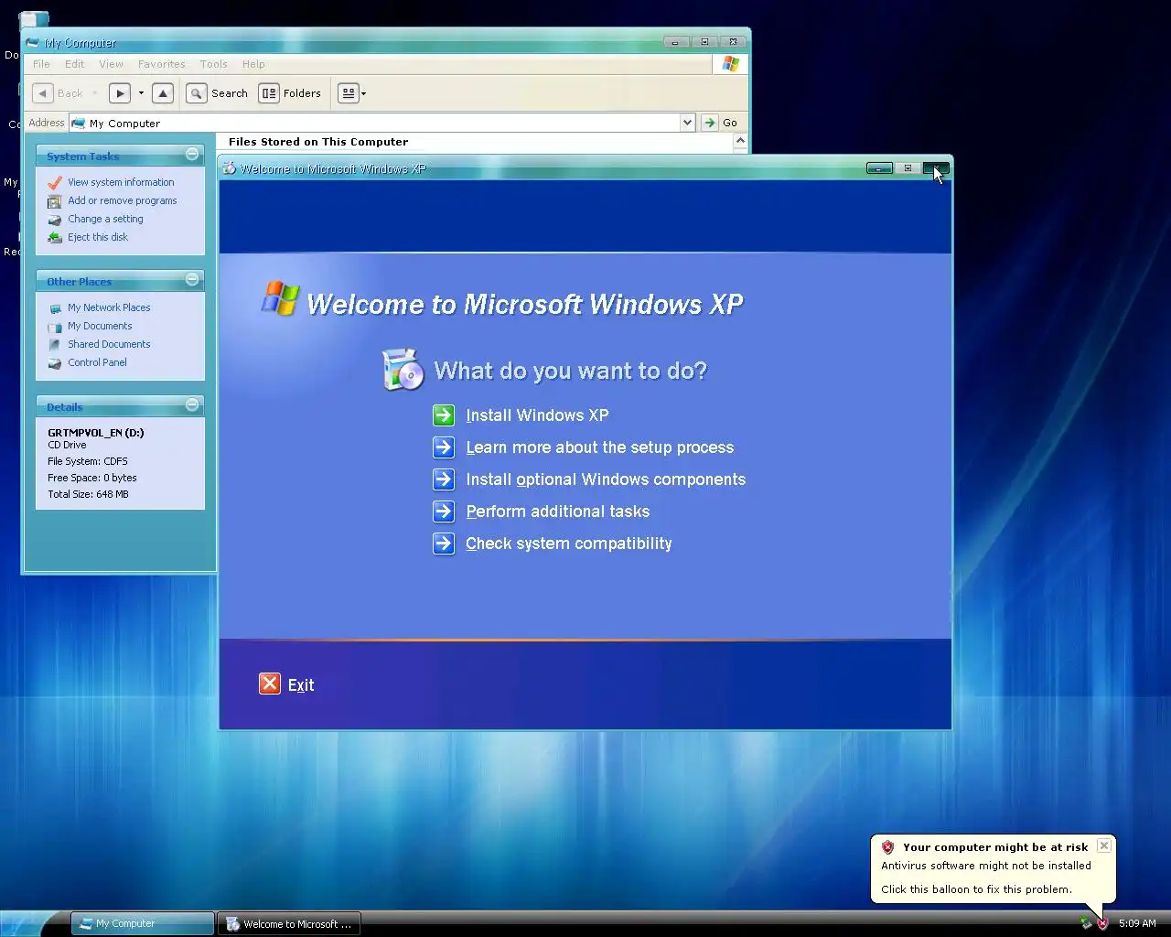Click View system information link

pyautogui.click(x=121, y=183)
